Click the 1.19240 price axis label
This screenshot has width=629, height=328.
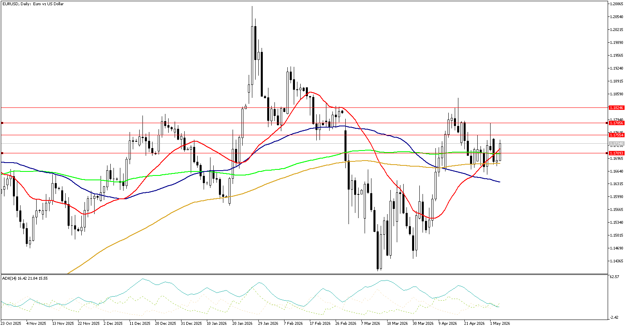pyautogui.click(x=617, y=68)
